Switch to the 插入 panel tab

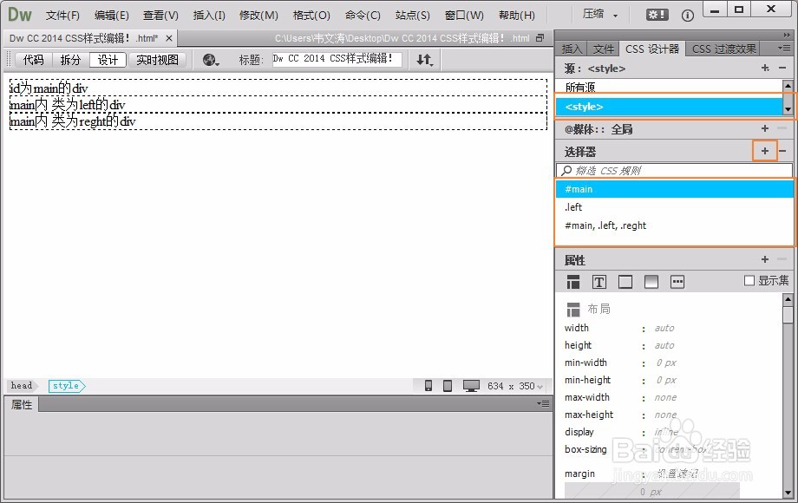572,49
